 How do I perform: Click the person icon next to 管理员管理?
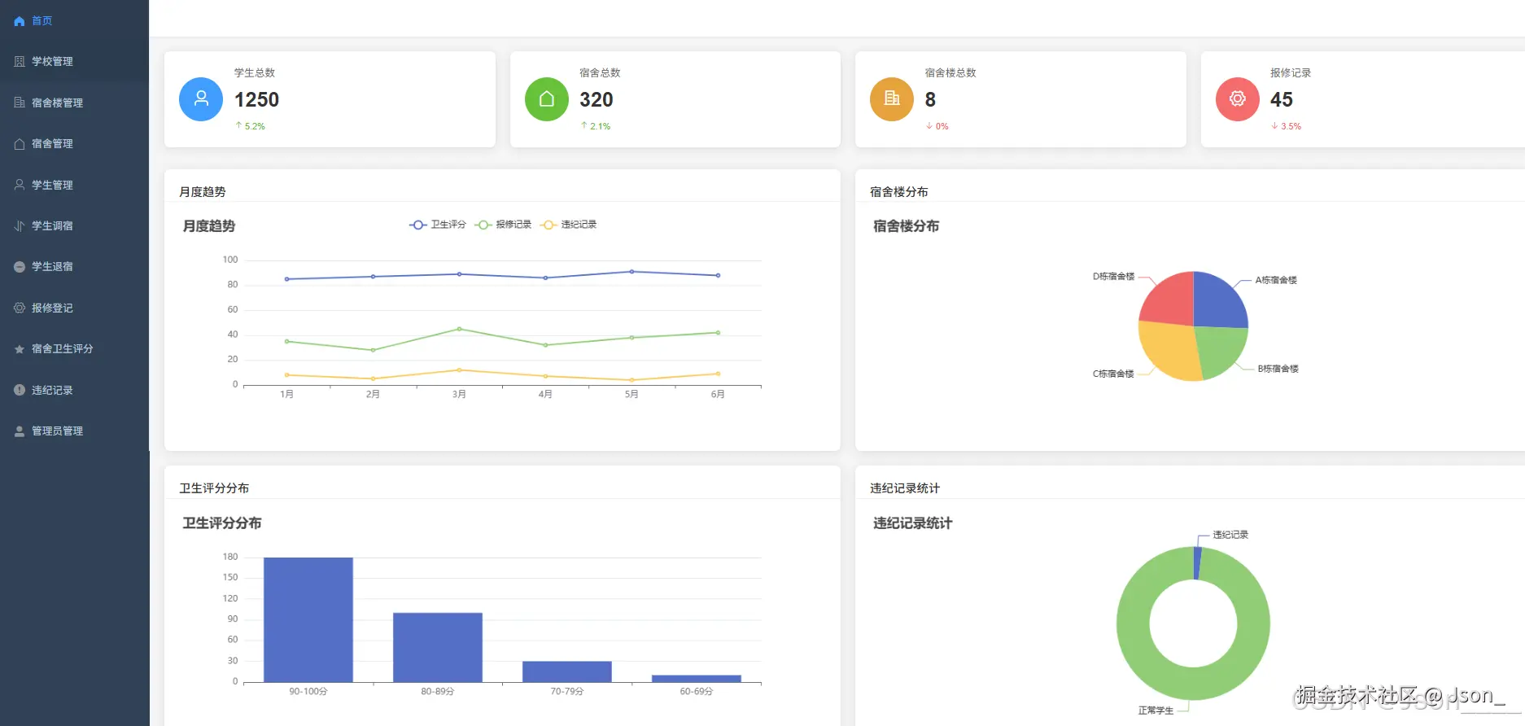20,431
